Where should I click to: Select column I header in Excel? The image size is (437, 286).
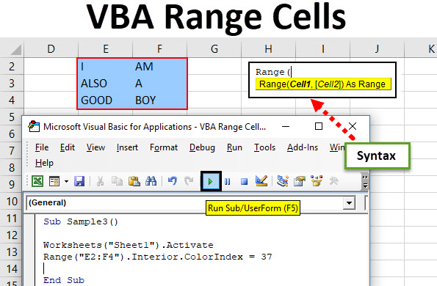[x=322, y=49]
